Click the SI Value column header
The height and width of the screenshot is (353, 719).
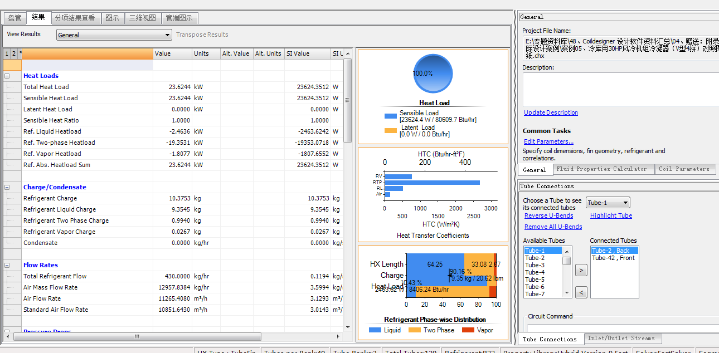pos(307,53)
